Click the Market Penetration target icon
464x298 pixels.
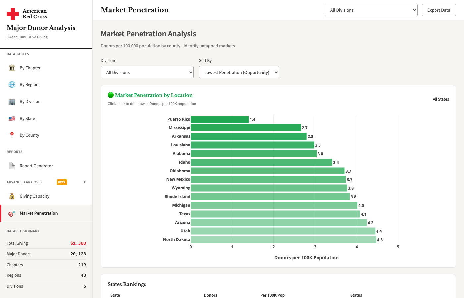point(12,213)
